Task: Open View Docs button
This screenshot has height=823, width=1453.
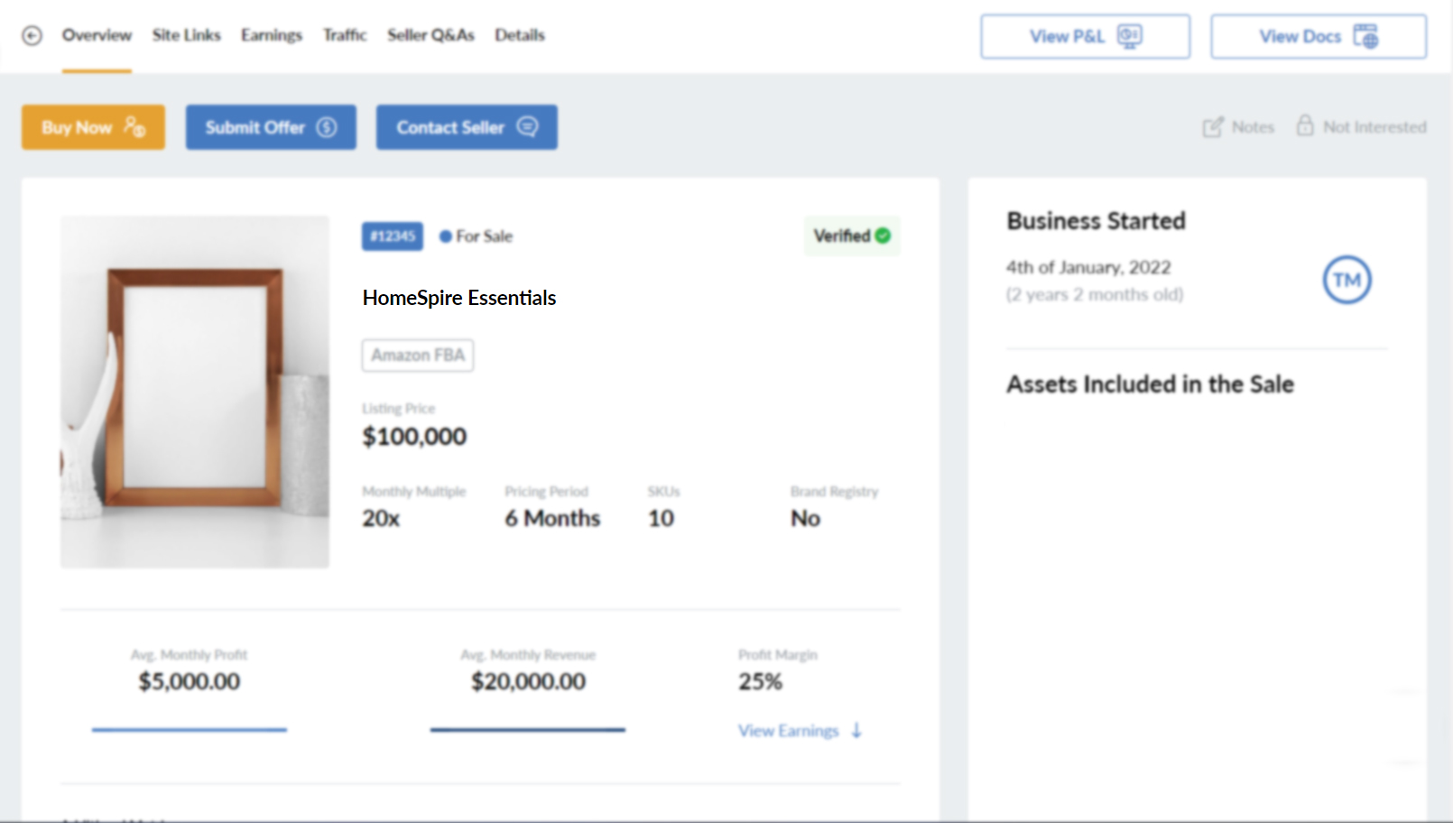Action: point(1318,36)
